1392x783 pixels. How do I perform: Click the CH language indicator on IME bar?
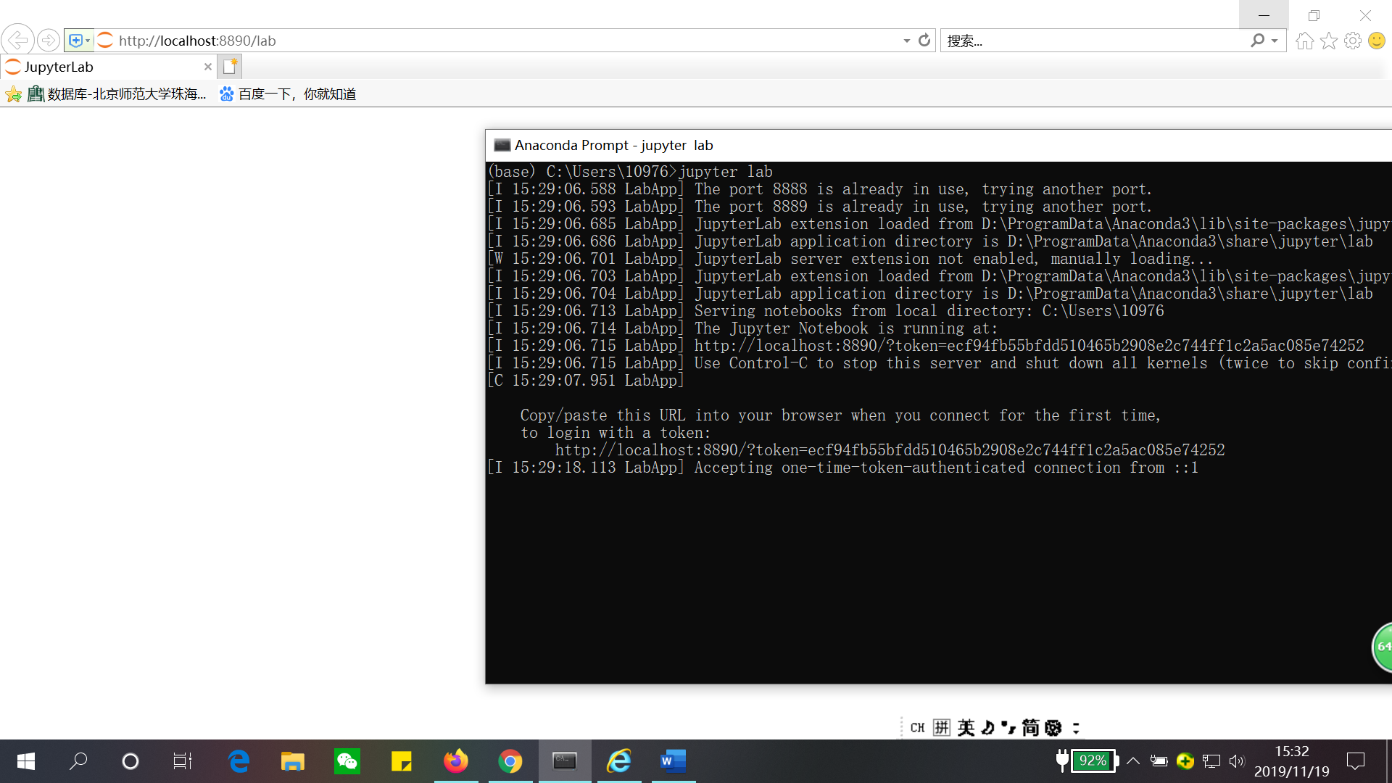[917, 728]
